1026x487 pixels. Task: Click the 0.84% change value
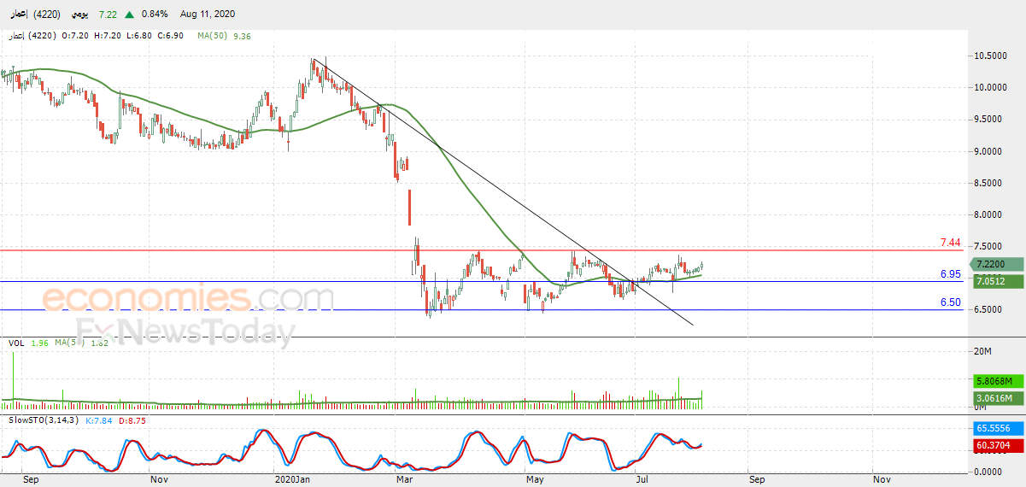pyautogui.click(x=155, y=15)
